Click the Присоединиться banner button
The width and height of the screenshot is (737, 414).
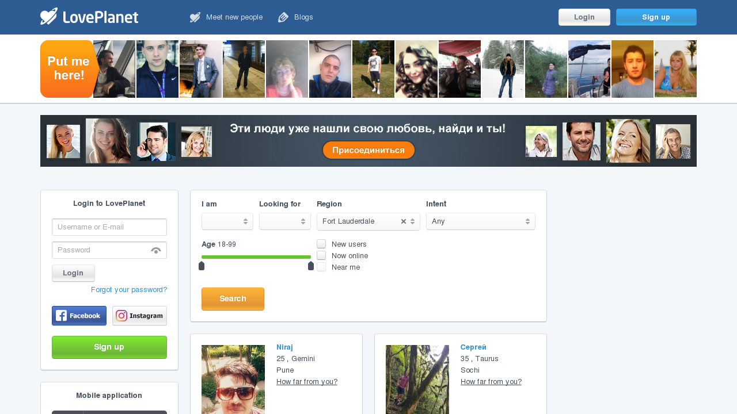click(368, 150)
